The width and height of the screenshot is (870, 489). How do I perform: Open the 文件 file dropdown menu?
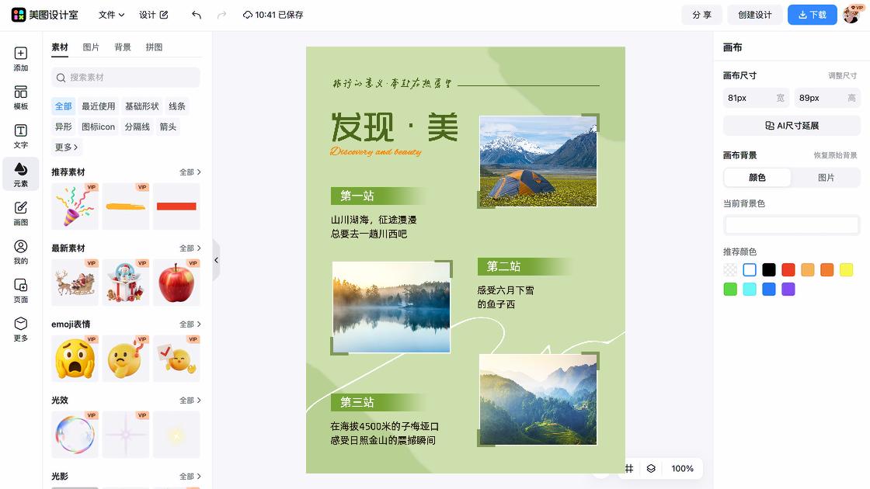tap(111, 15)
